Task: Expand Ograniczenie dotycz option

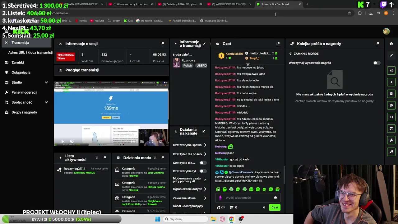Action: pyautogui.click(x=205, y=189)
